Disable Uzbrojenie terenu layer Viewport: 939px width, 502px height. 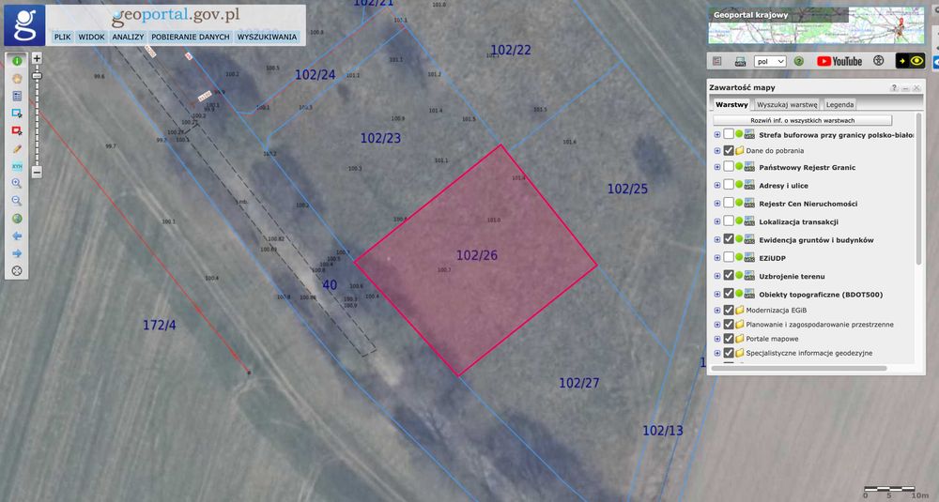[729, 275]
